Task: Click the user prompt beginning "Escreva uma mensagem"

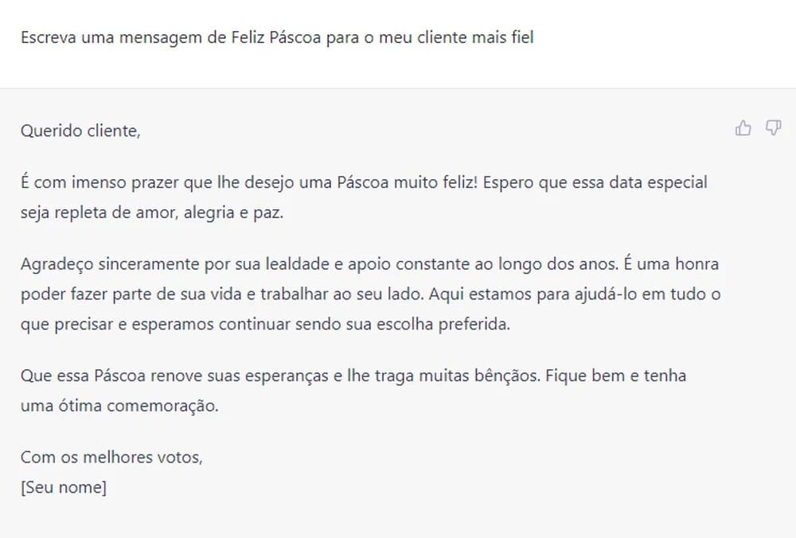Action: coord(277,37)
